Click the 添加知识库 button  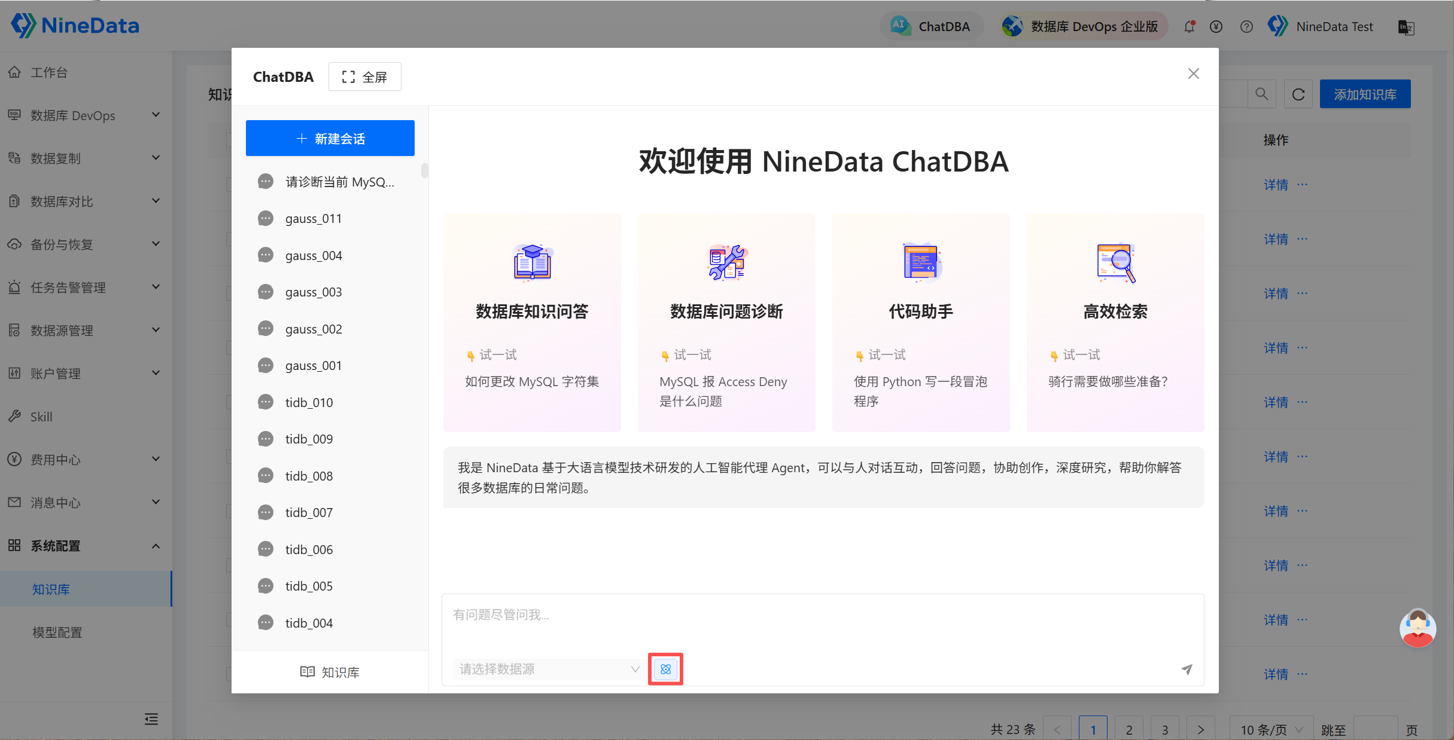(1365, 94)
